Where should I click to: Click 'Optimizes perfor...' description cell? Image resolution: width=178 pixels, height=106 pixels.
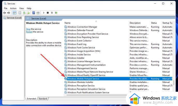(138, 48)
